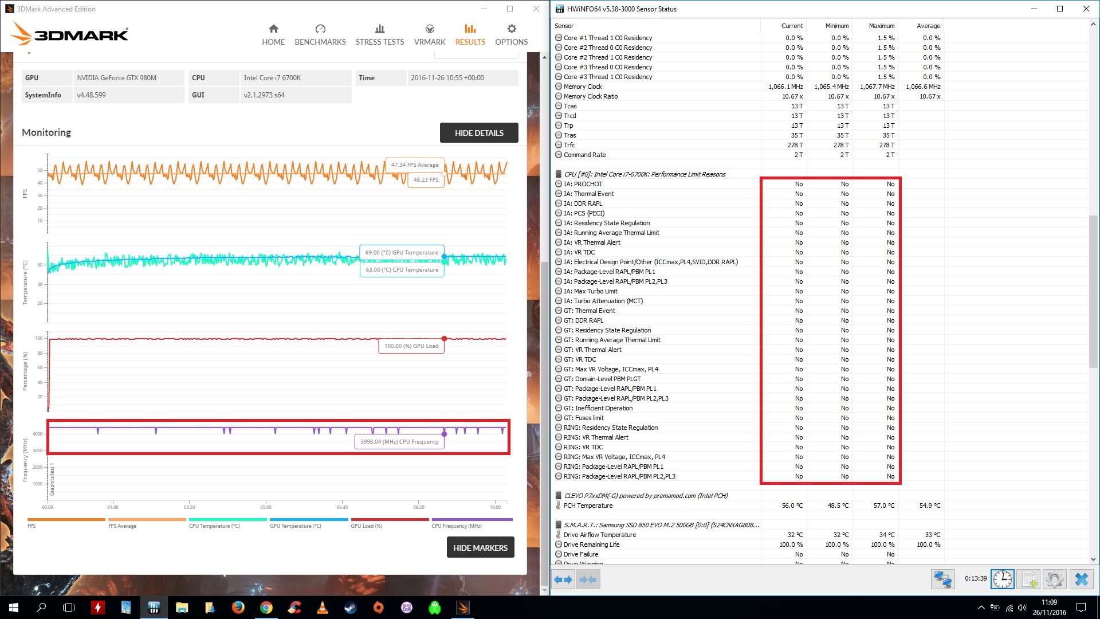Click the 3DMark logo
This screenshot has width=1100, height=619.
[70, 34]
